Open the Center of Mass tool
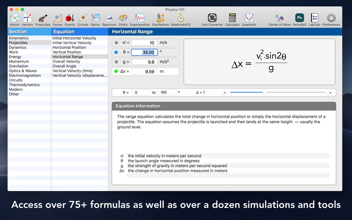The width and height of the screenshot is (352, 220). pos(279,20)
